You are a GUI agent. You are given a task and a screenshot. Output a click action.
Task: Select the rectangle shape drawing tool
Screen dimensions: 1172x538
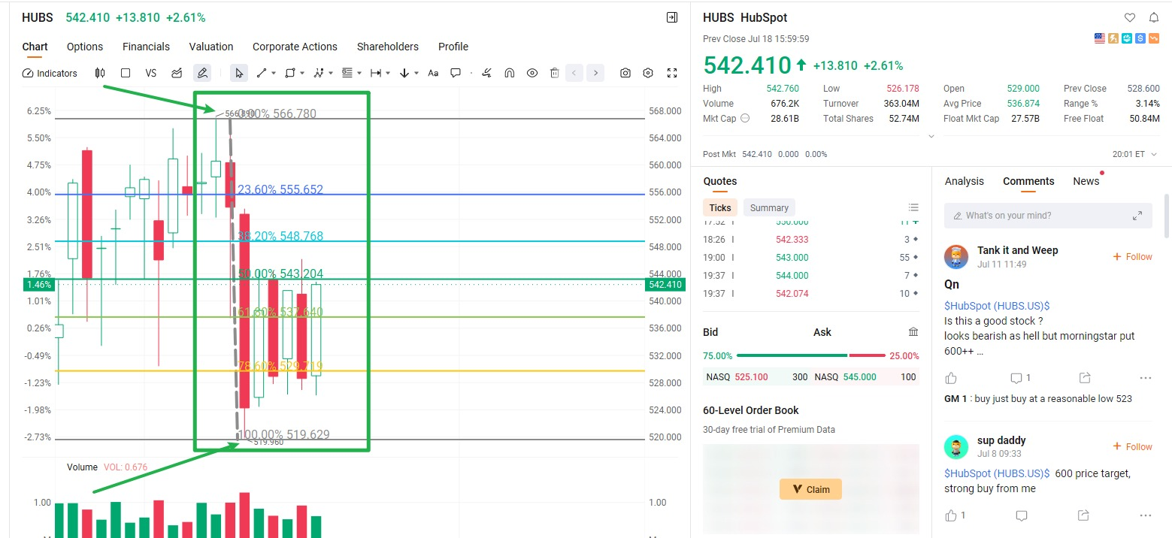290,73
